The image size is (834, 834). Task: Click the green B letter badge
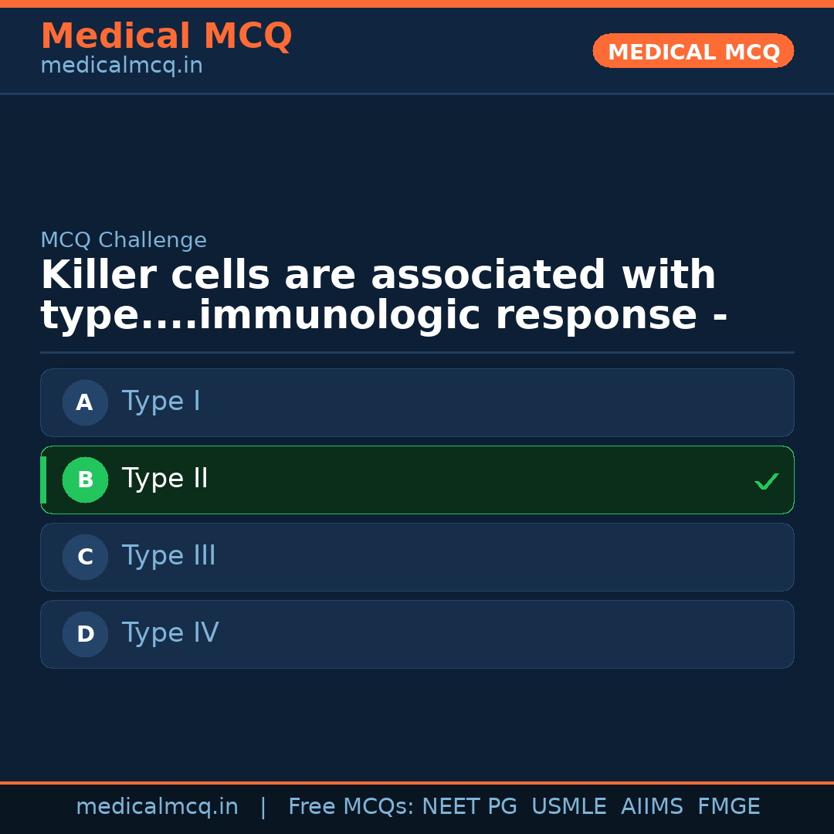pos(85,480)
